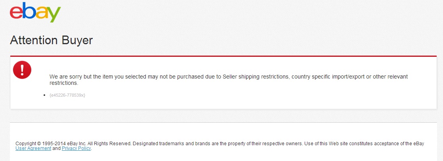443x161 pixels.
Task: Click the gray divider line above the footer
Action: [223, 122]
